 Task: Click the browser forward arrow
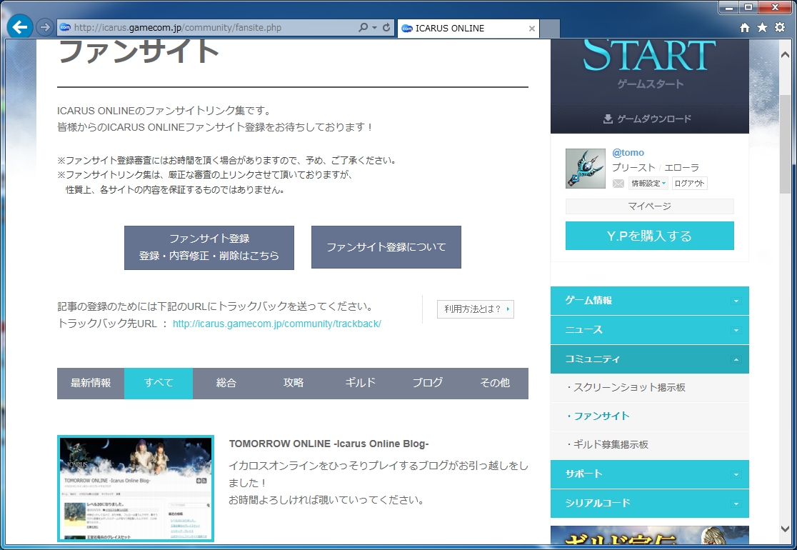[x=45, y=27]
